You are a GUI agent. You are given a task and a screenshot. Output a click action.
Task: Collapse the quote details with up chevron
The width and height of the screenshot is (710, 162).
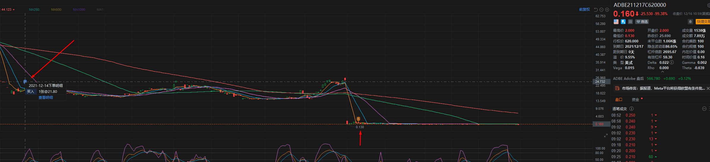(x=662, y=72)
